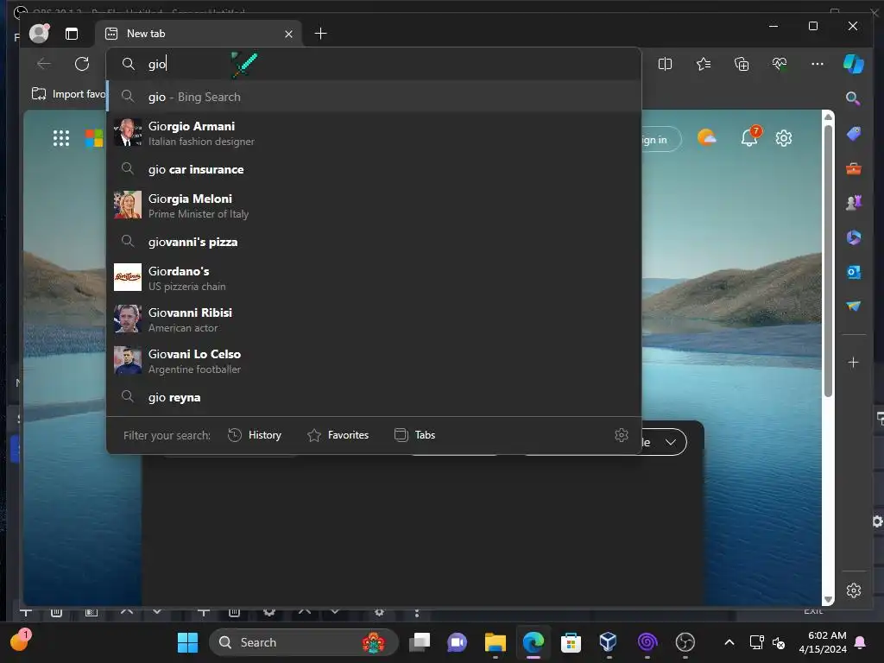Open Browser essentials heart icon
This screenshot has width=884, height=663.
[780, 64]
